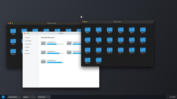The image size is (177, 99).
Task: Open Documents in Storage sidebar
Action: [x=28, y=44]
